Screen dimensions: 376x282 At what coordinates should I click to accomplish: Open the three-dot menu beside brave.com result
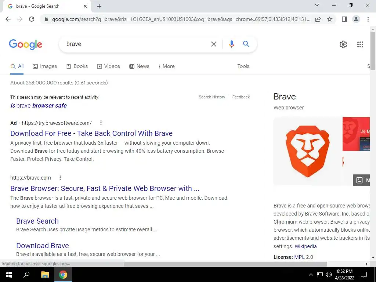coord(60,178)
